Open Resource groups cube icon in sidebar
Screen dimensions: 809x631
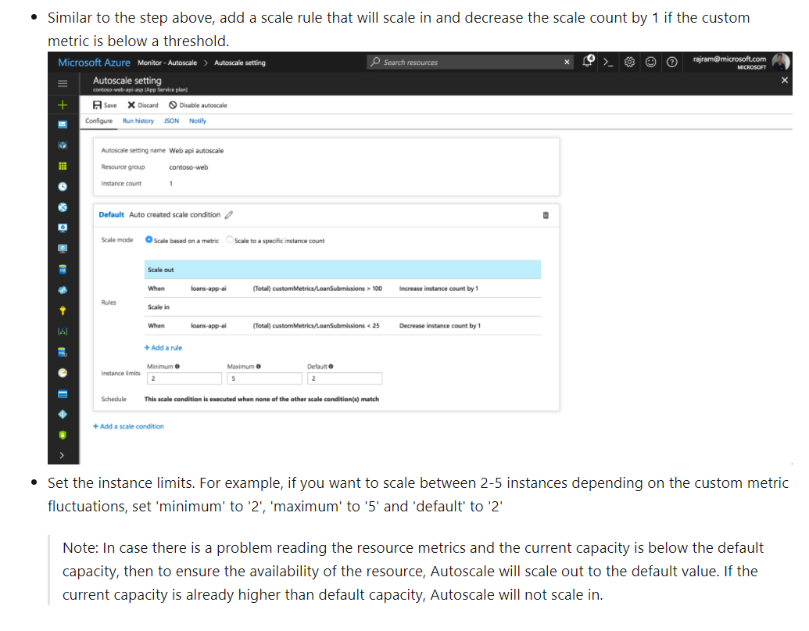63,145
